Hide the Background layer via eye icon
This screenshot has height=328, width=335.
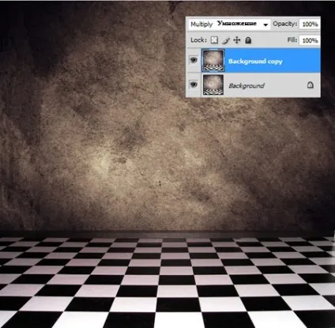click(194, 85)
